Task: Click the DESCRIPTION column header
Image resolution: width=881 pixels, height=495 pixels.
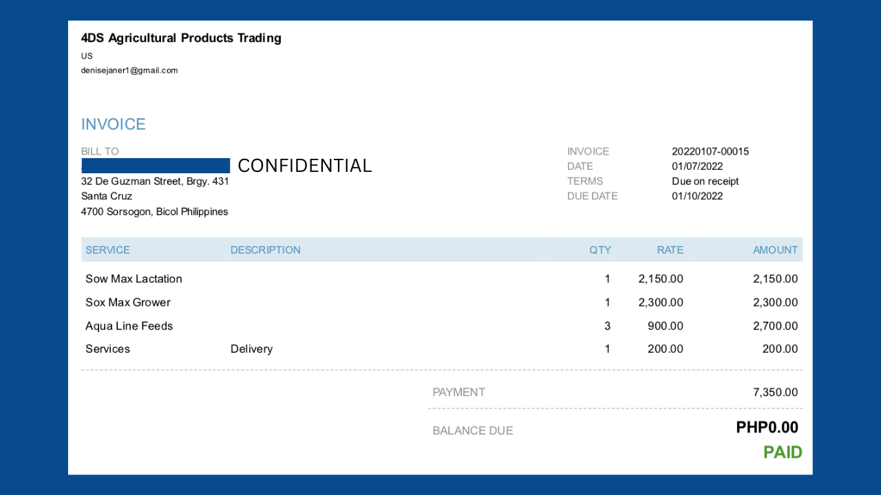Action: (x=265, y=250)
